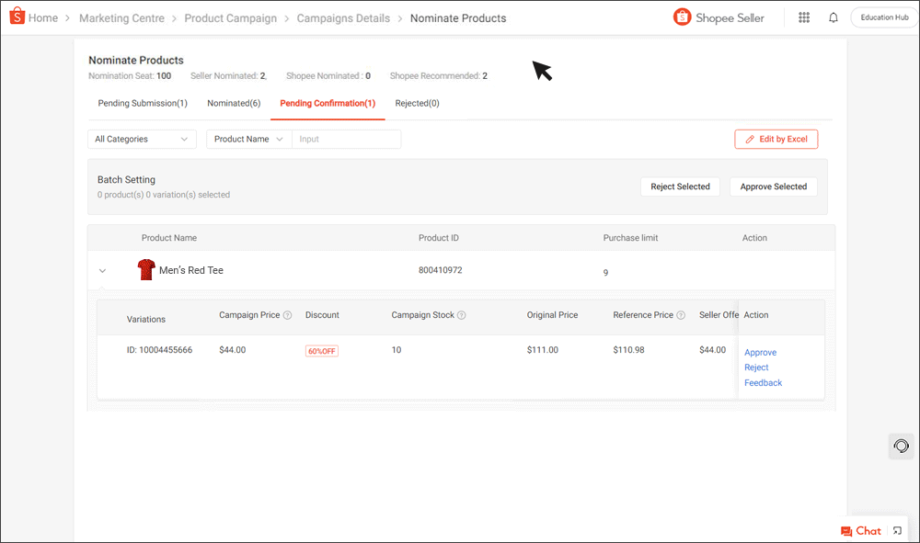Image resolution: width=920 pixels, height=543 pixels.
Task: Open notifications via the bell icon
Action: coord(833,17)
